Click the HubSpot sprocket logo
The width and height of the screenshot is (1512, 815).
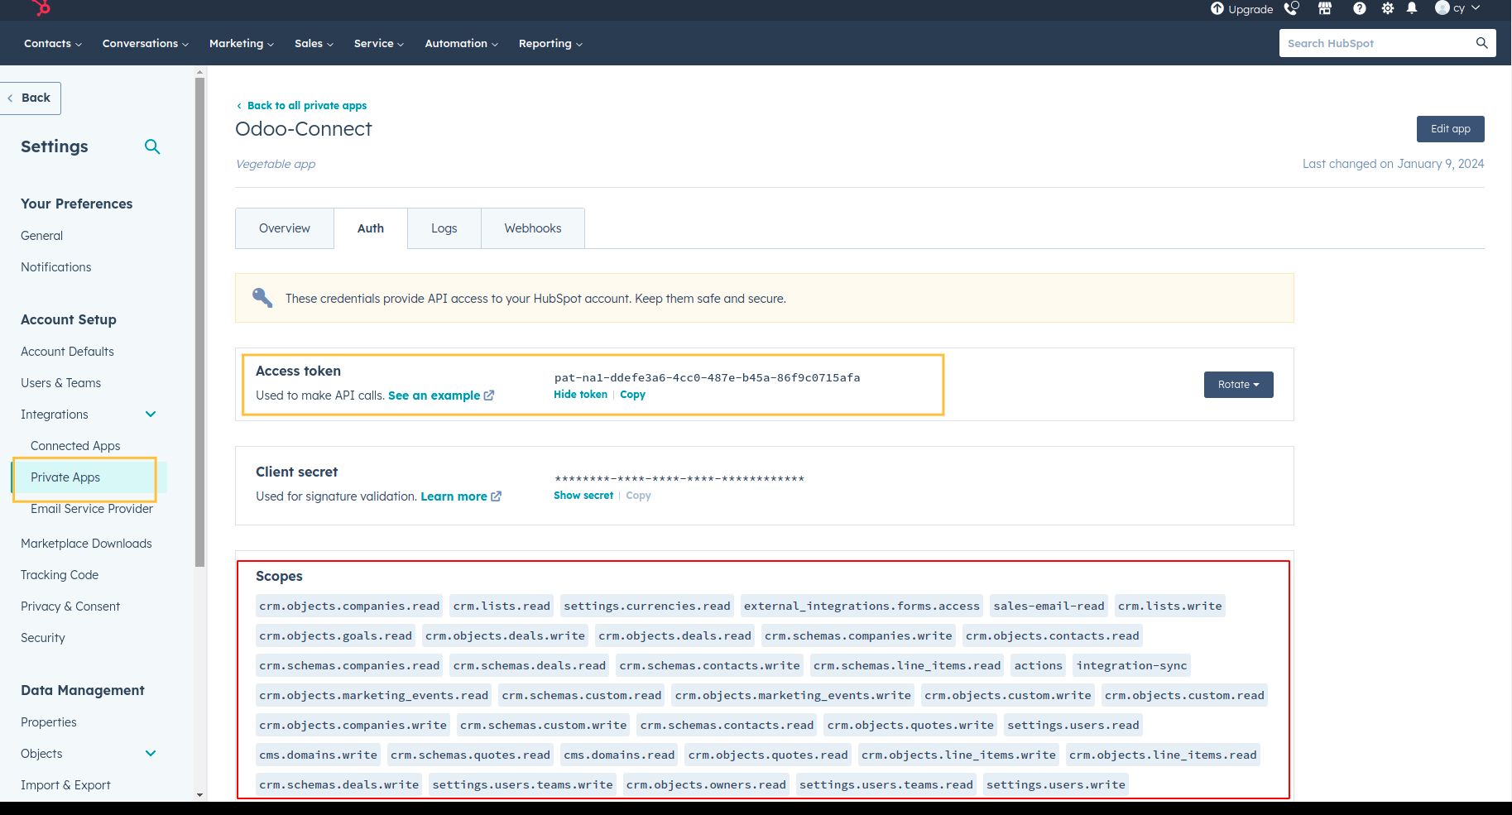point(41,7)
